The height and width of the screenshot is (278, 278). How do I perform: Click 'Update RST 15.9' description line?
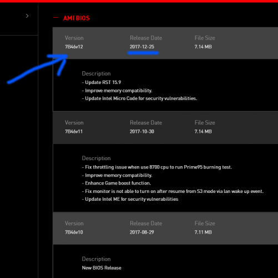pyautogui.click(x=102, y=82)
